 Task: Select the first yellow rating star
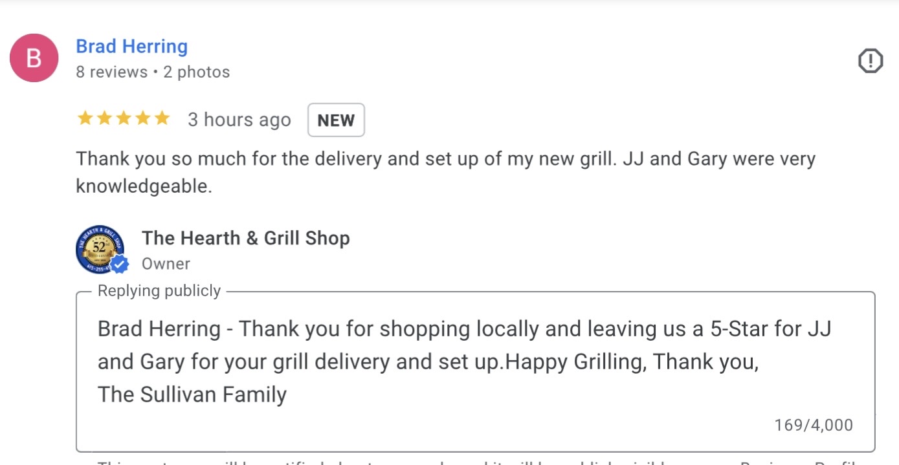point(85,118)
